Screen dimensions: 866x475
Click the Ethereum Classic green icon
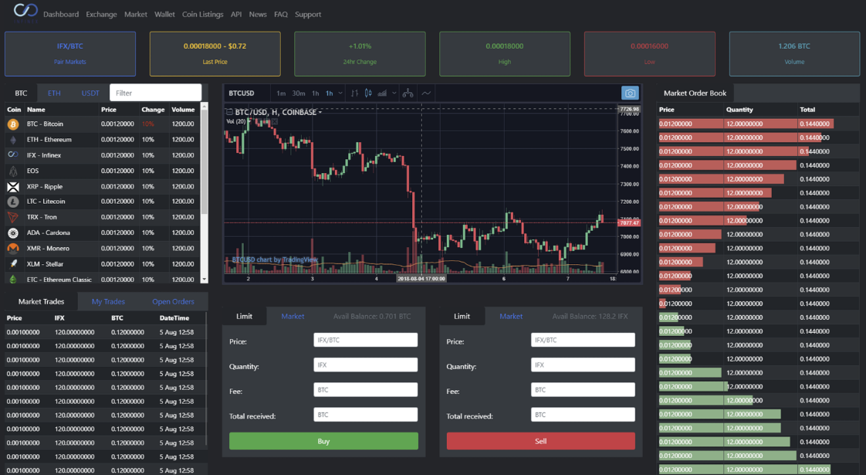[x=12, y=280]
